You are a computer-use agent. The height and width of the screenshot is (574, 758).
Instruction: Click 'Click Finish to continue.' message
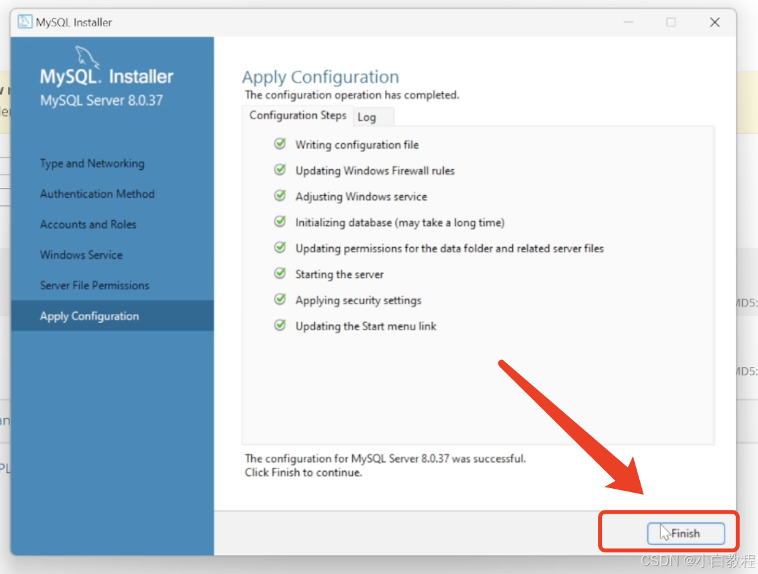(x=303, y=472)
